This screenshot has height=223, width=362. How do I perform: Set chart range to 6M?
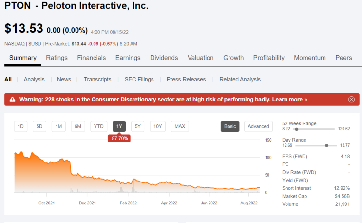coord(78,126)
